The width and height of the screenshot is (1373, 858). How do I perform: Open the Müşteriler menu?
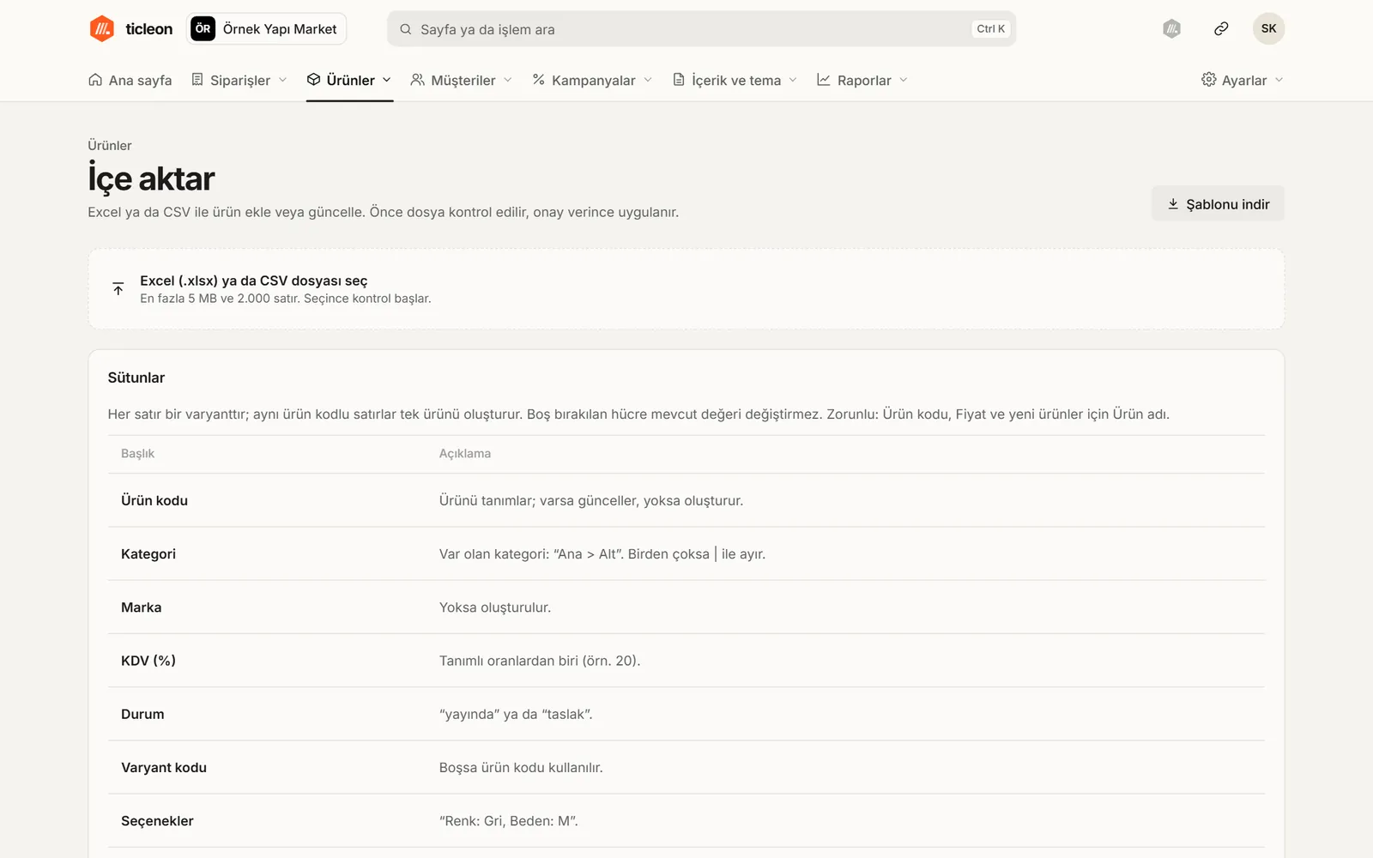pyautogui.click(x=462, y=80)
